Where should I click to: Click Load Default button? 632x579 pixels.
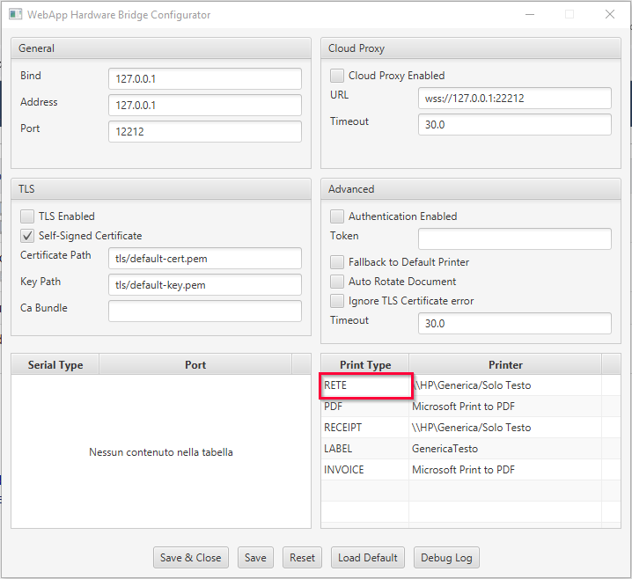coord(367,558)
